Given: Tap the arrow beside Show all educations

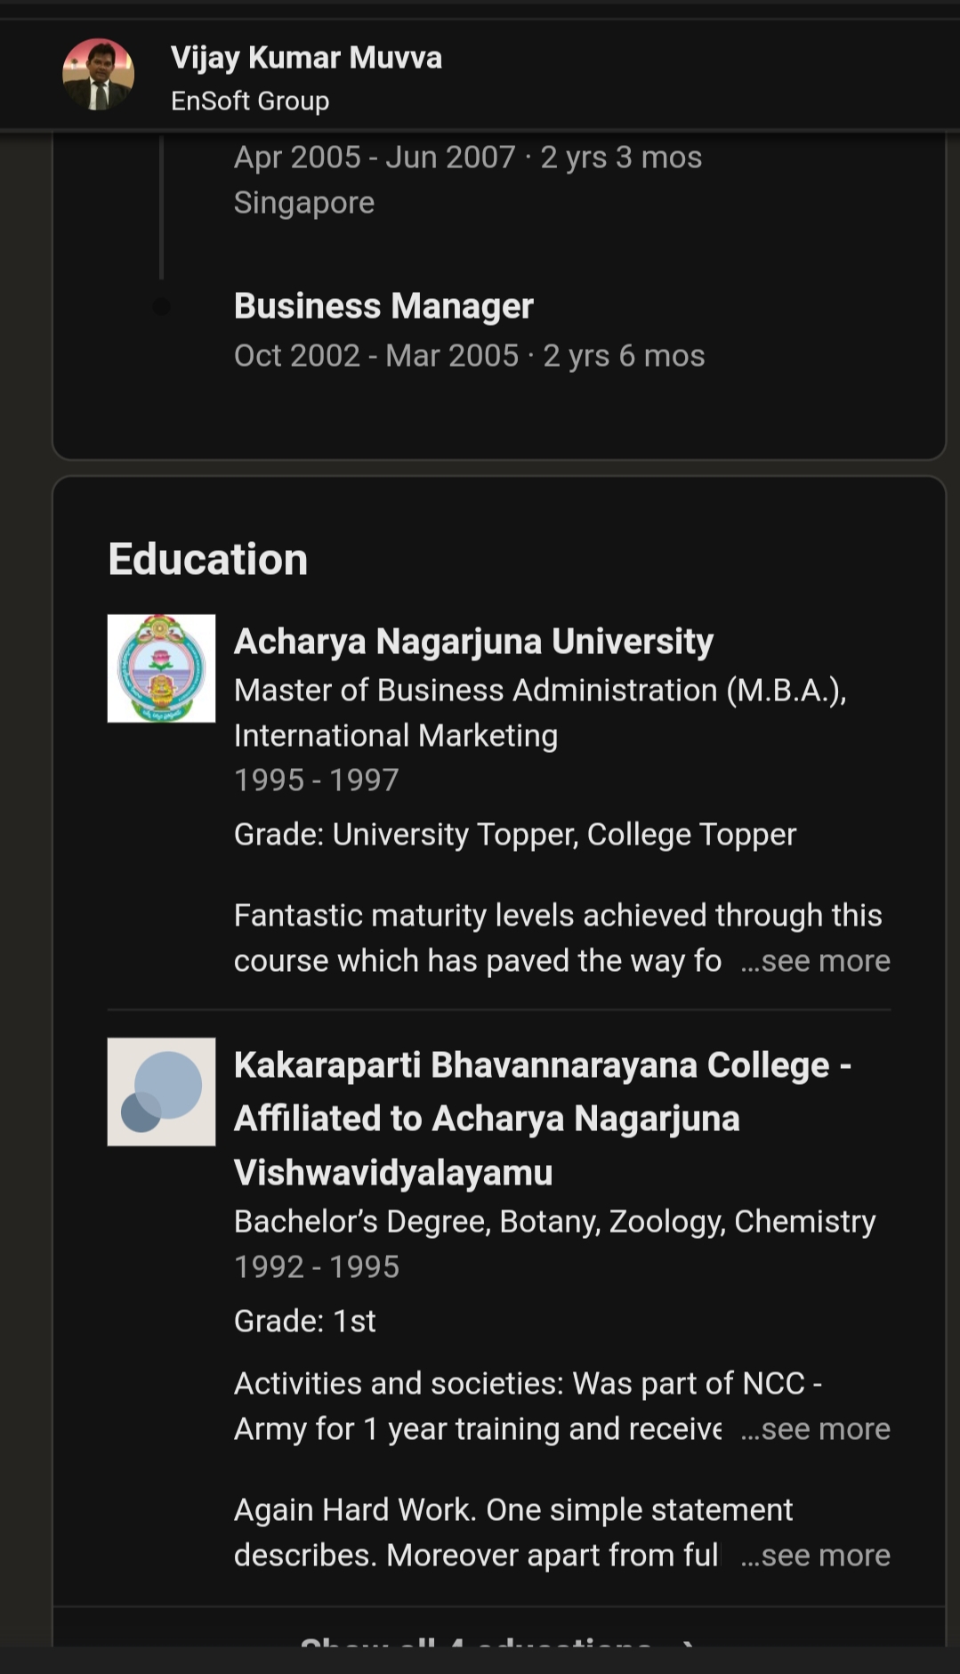Looking at the screenshot, I should (686, 1643).
